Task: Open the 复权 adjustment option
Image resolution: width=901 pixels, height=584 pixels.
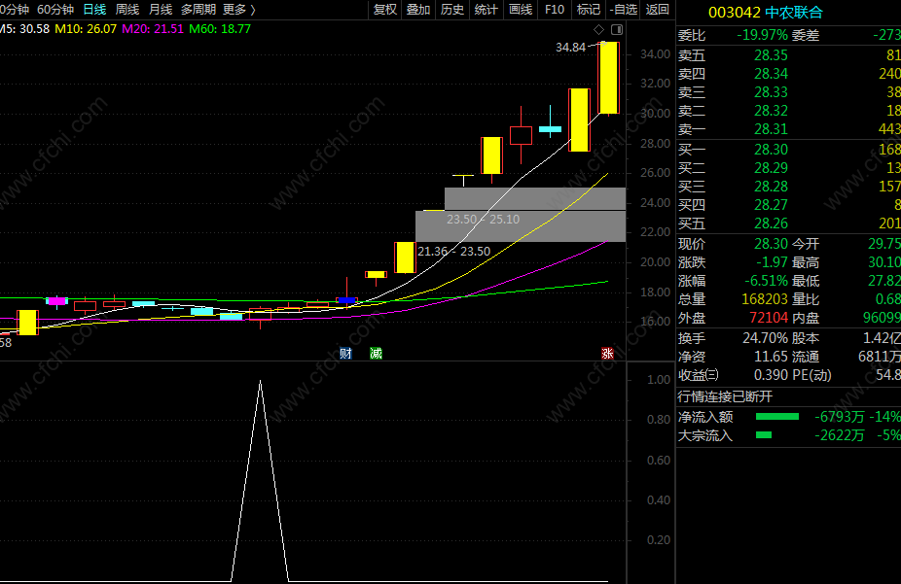Action: click(x=385, y=9)
